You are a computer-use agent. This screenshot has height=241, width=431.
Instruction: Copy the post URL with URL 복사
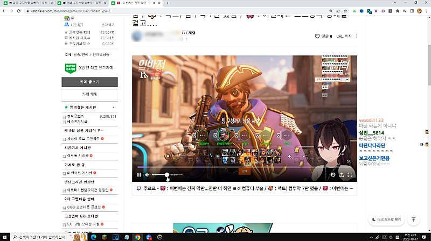(x=344, y=36)
